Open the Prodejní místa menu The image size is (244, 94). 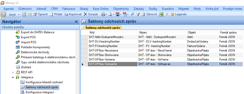click(x=233, y=9)
